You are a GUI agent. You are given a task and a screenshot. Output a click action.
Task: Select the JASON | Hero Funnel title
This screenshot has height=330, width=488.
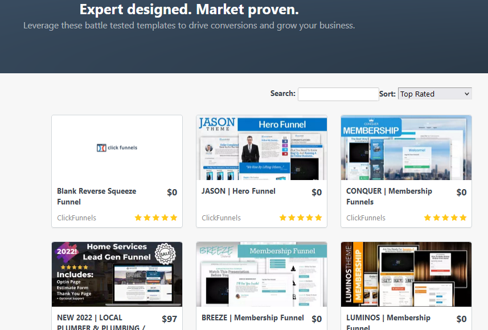239,191
